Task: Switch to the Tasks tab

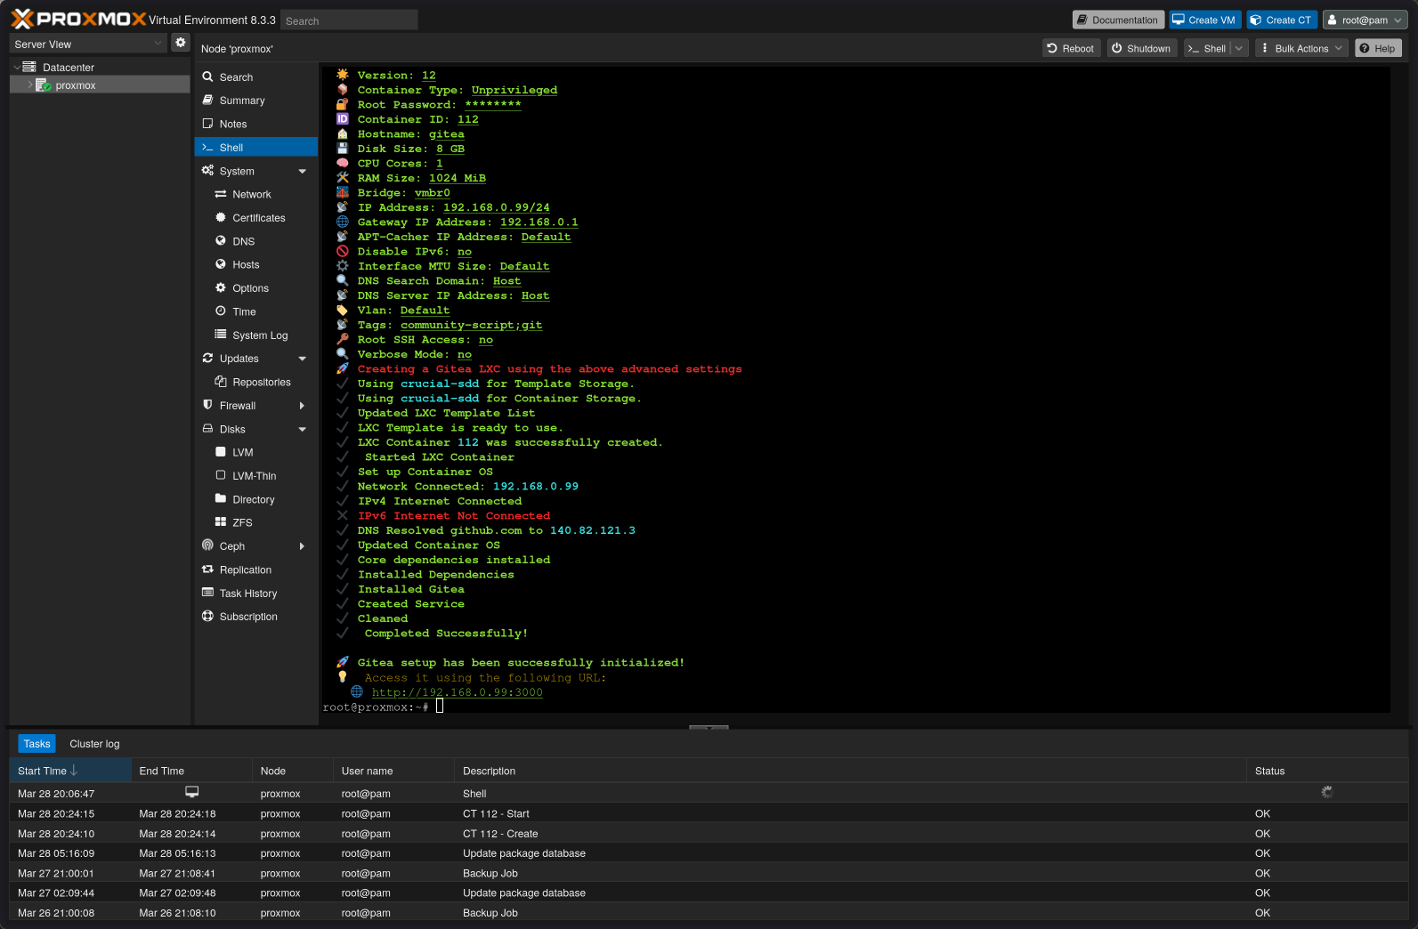Action: click(x=36, y=744)
